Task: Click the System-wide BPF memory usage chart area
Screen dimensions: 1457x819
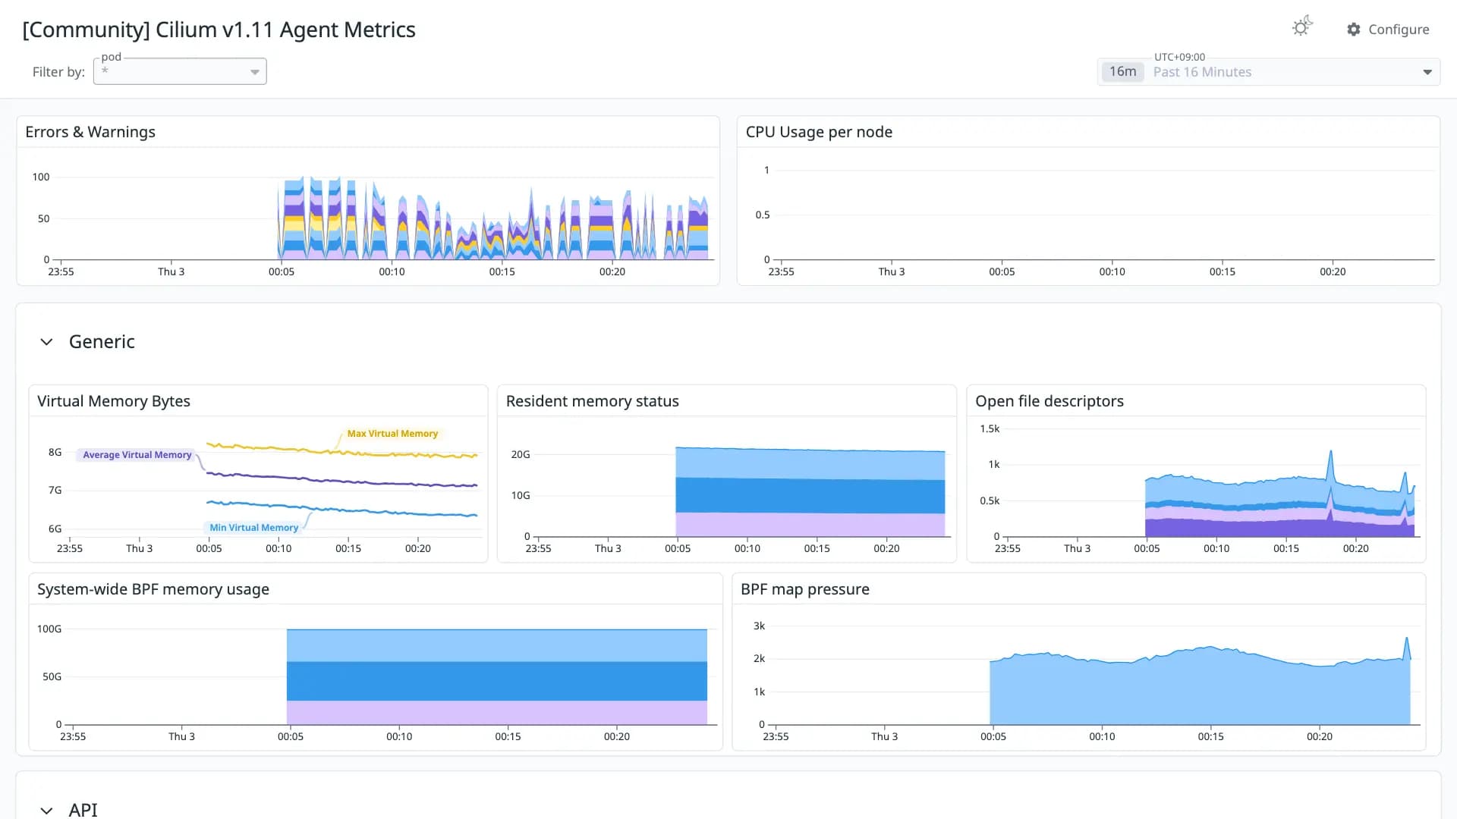Action: coord(497,676)
